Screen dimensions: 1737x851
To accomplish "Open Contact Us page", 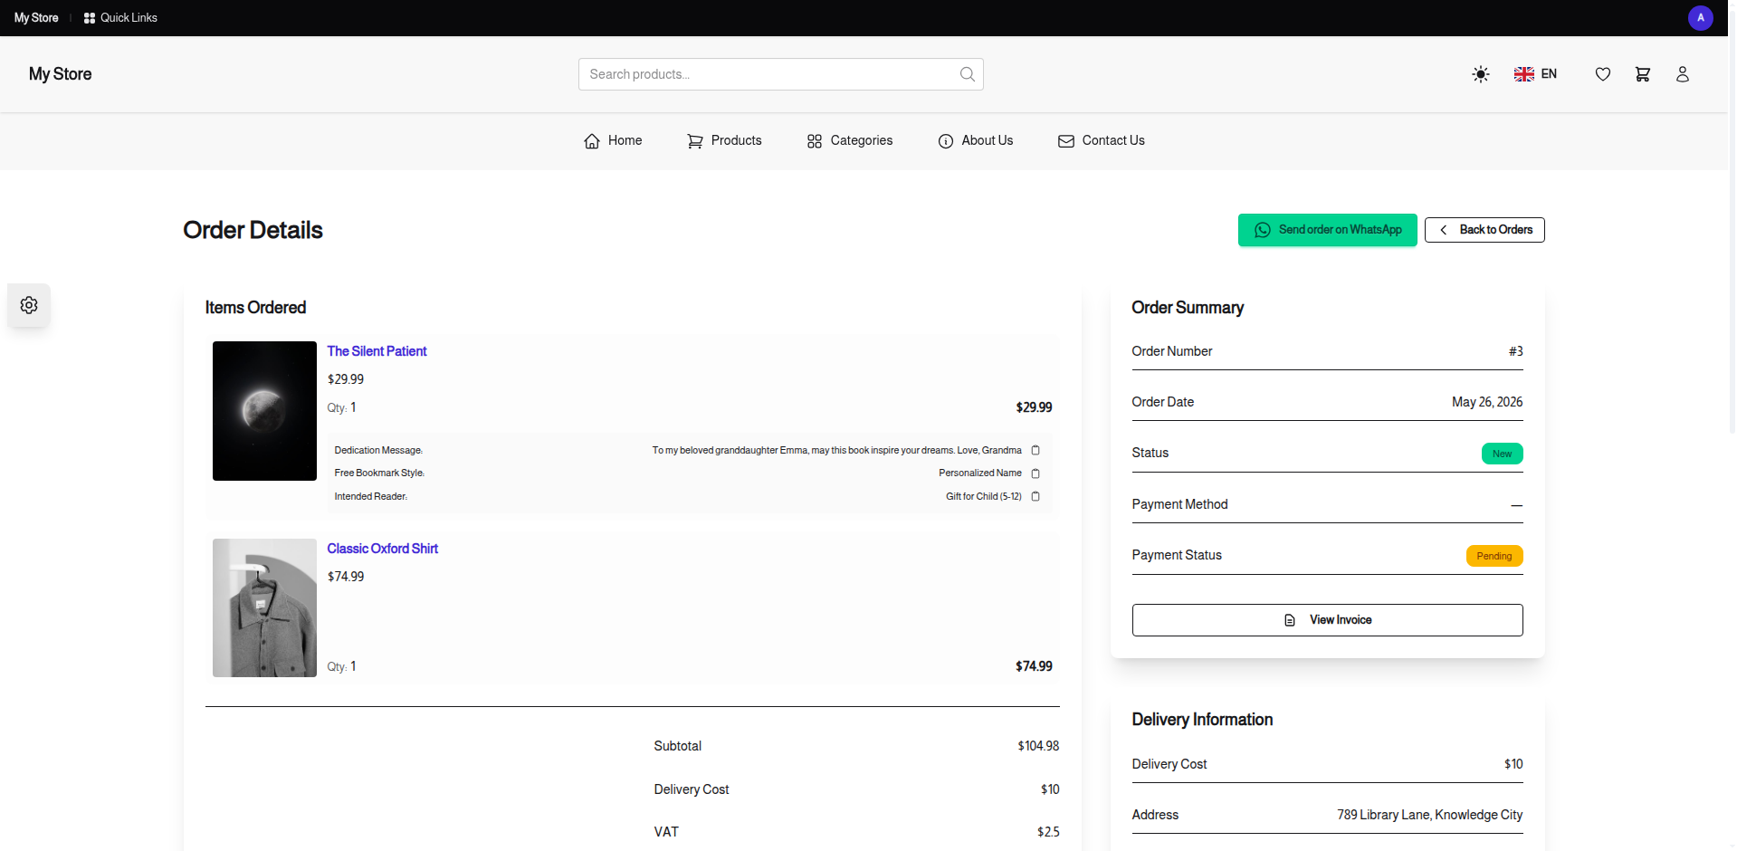I will pyautogui.click(x=1101, y=140).
